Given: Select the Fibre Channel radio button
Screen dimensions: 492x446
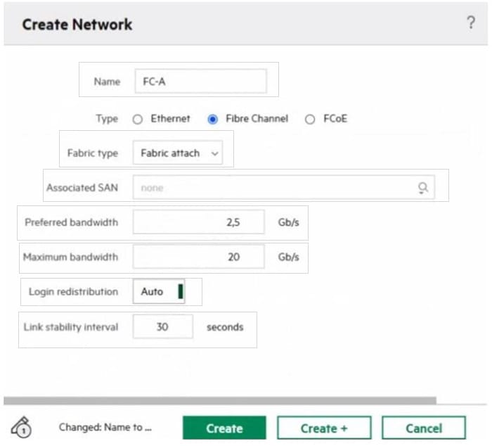Looking at the screenshot, I should click(x=212, y=120).
